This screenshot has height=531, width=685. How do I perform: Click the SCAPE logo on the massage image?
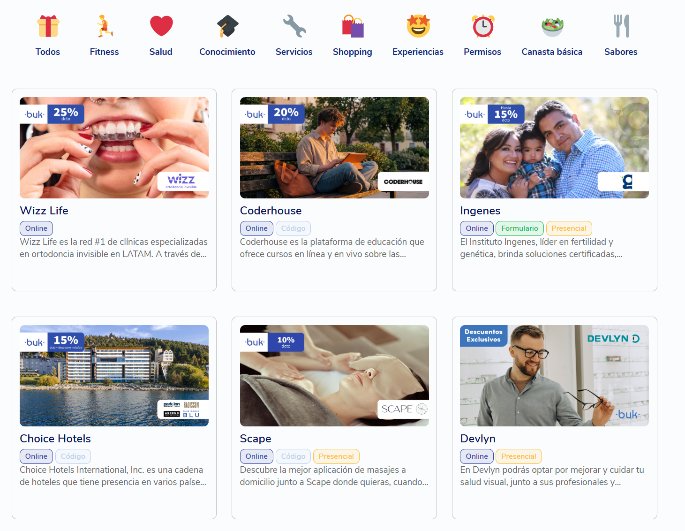[x=404, y=409]
